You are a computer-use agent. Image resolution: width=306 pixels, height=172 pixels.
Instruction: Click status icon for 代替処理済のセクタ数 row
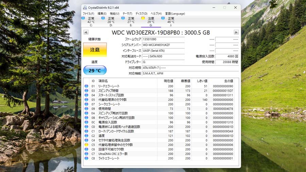coord(86,99)
